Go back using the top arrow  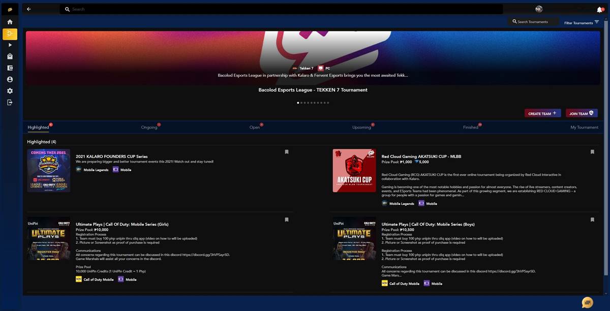29,9
